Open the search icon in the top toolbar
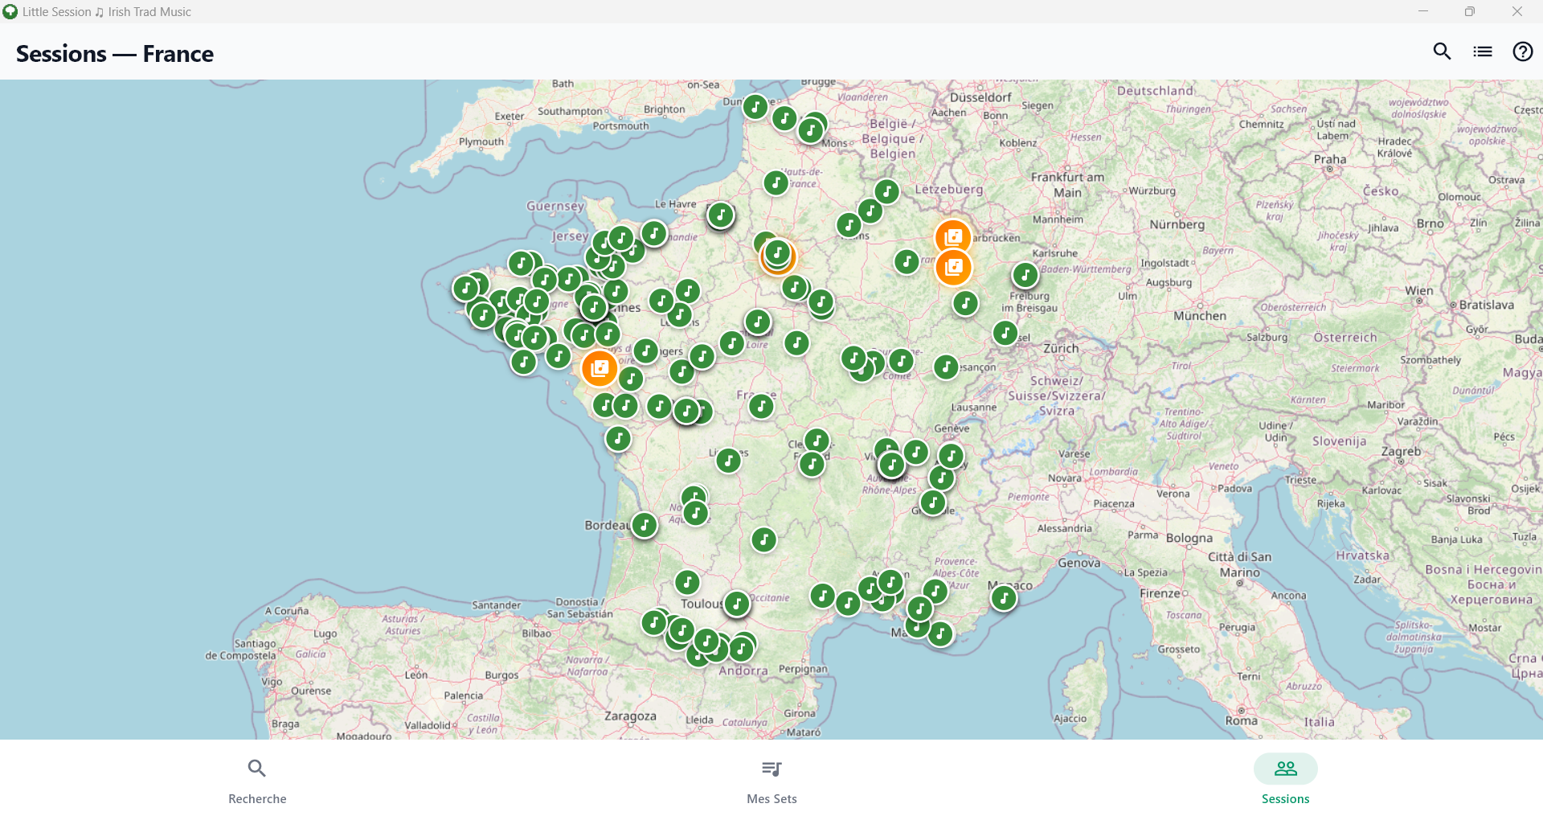This screenshot has height=820, width=1543. click(x=1442, y=51)
